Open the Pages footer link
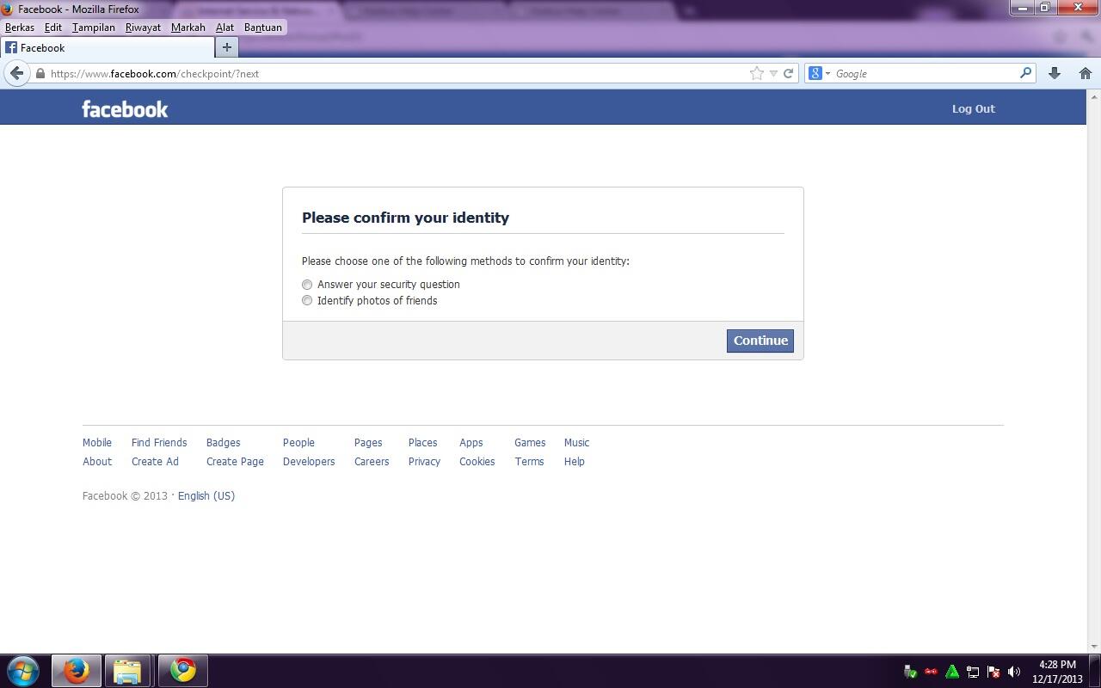The image size is (1101, 688). coord(368,443)
